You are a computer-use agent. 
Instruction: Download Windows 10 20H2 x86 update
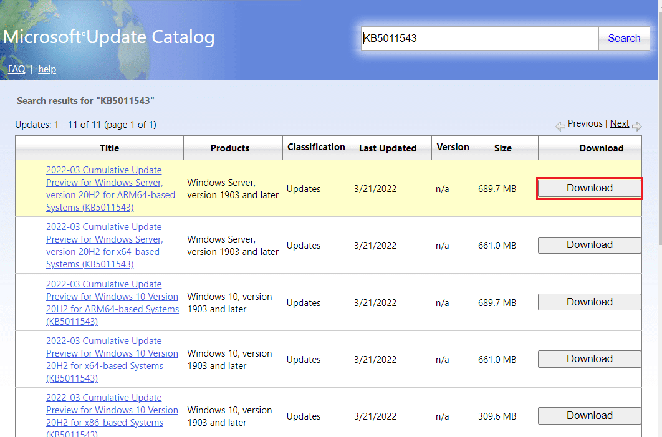(x=590, y=415)
